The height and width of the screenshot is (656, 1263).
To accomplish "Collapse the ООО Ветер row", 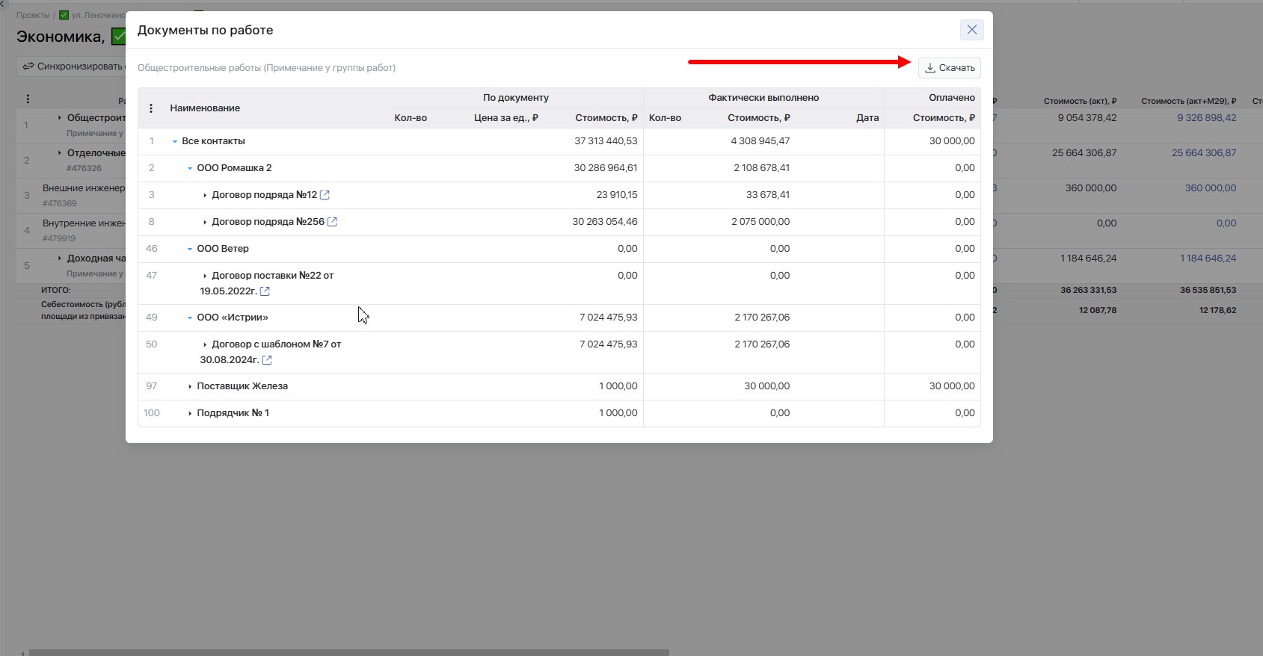I will tap(190, 249).
